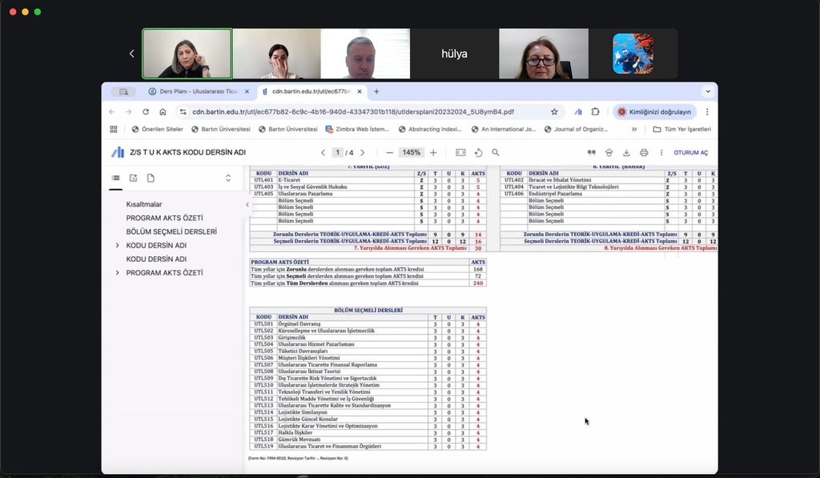
Task: Open the Adobe Acrobat extension icon
Action: point(578,112)
